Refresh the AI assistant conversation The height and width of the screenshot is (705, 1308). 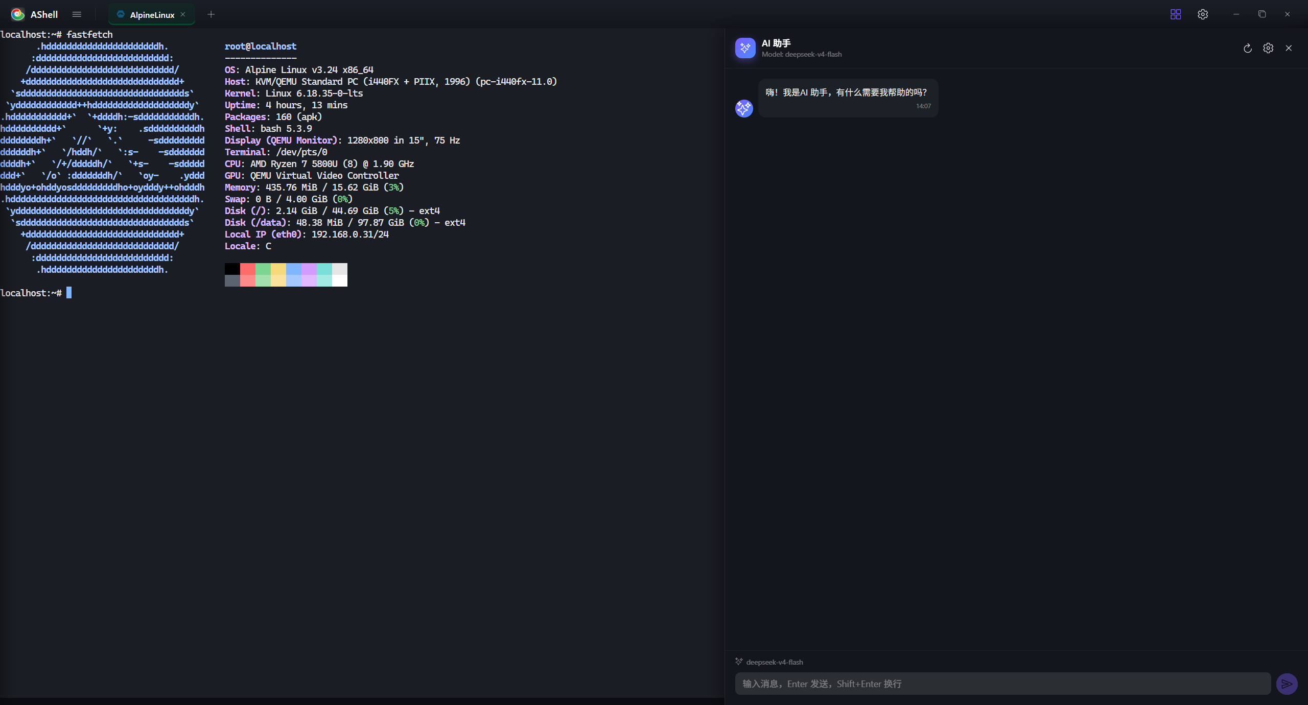(x=1248, y=48)
